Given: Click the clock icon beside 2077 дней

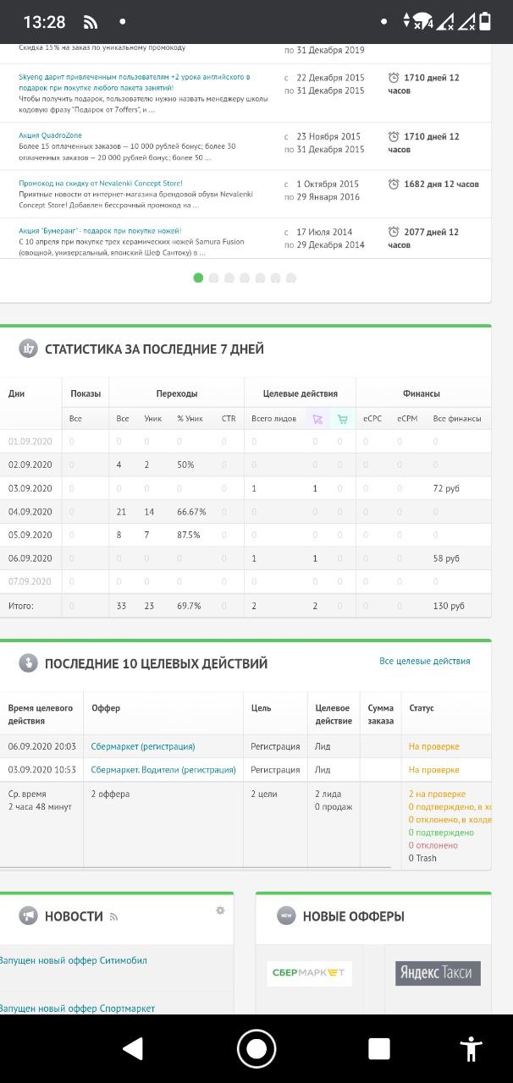Looking at the screenshot, I should tap(394, 232).
